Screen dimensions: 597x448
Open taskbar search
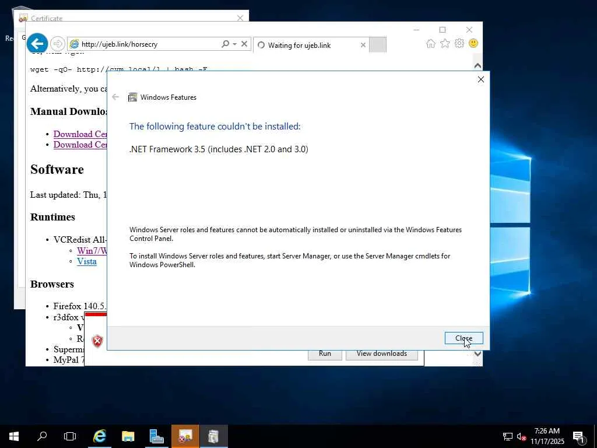click(42, 436)
